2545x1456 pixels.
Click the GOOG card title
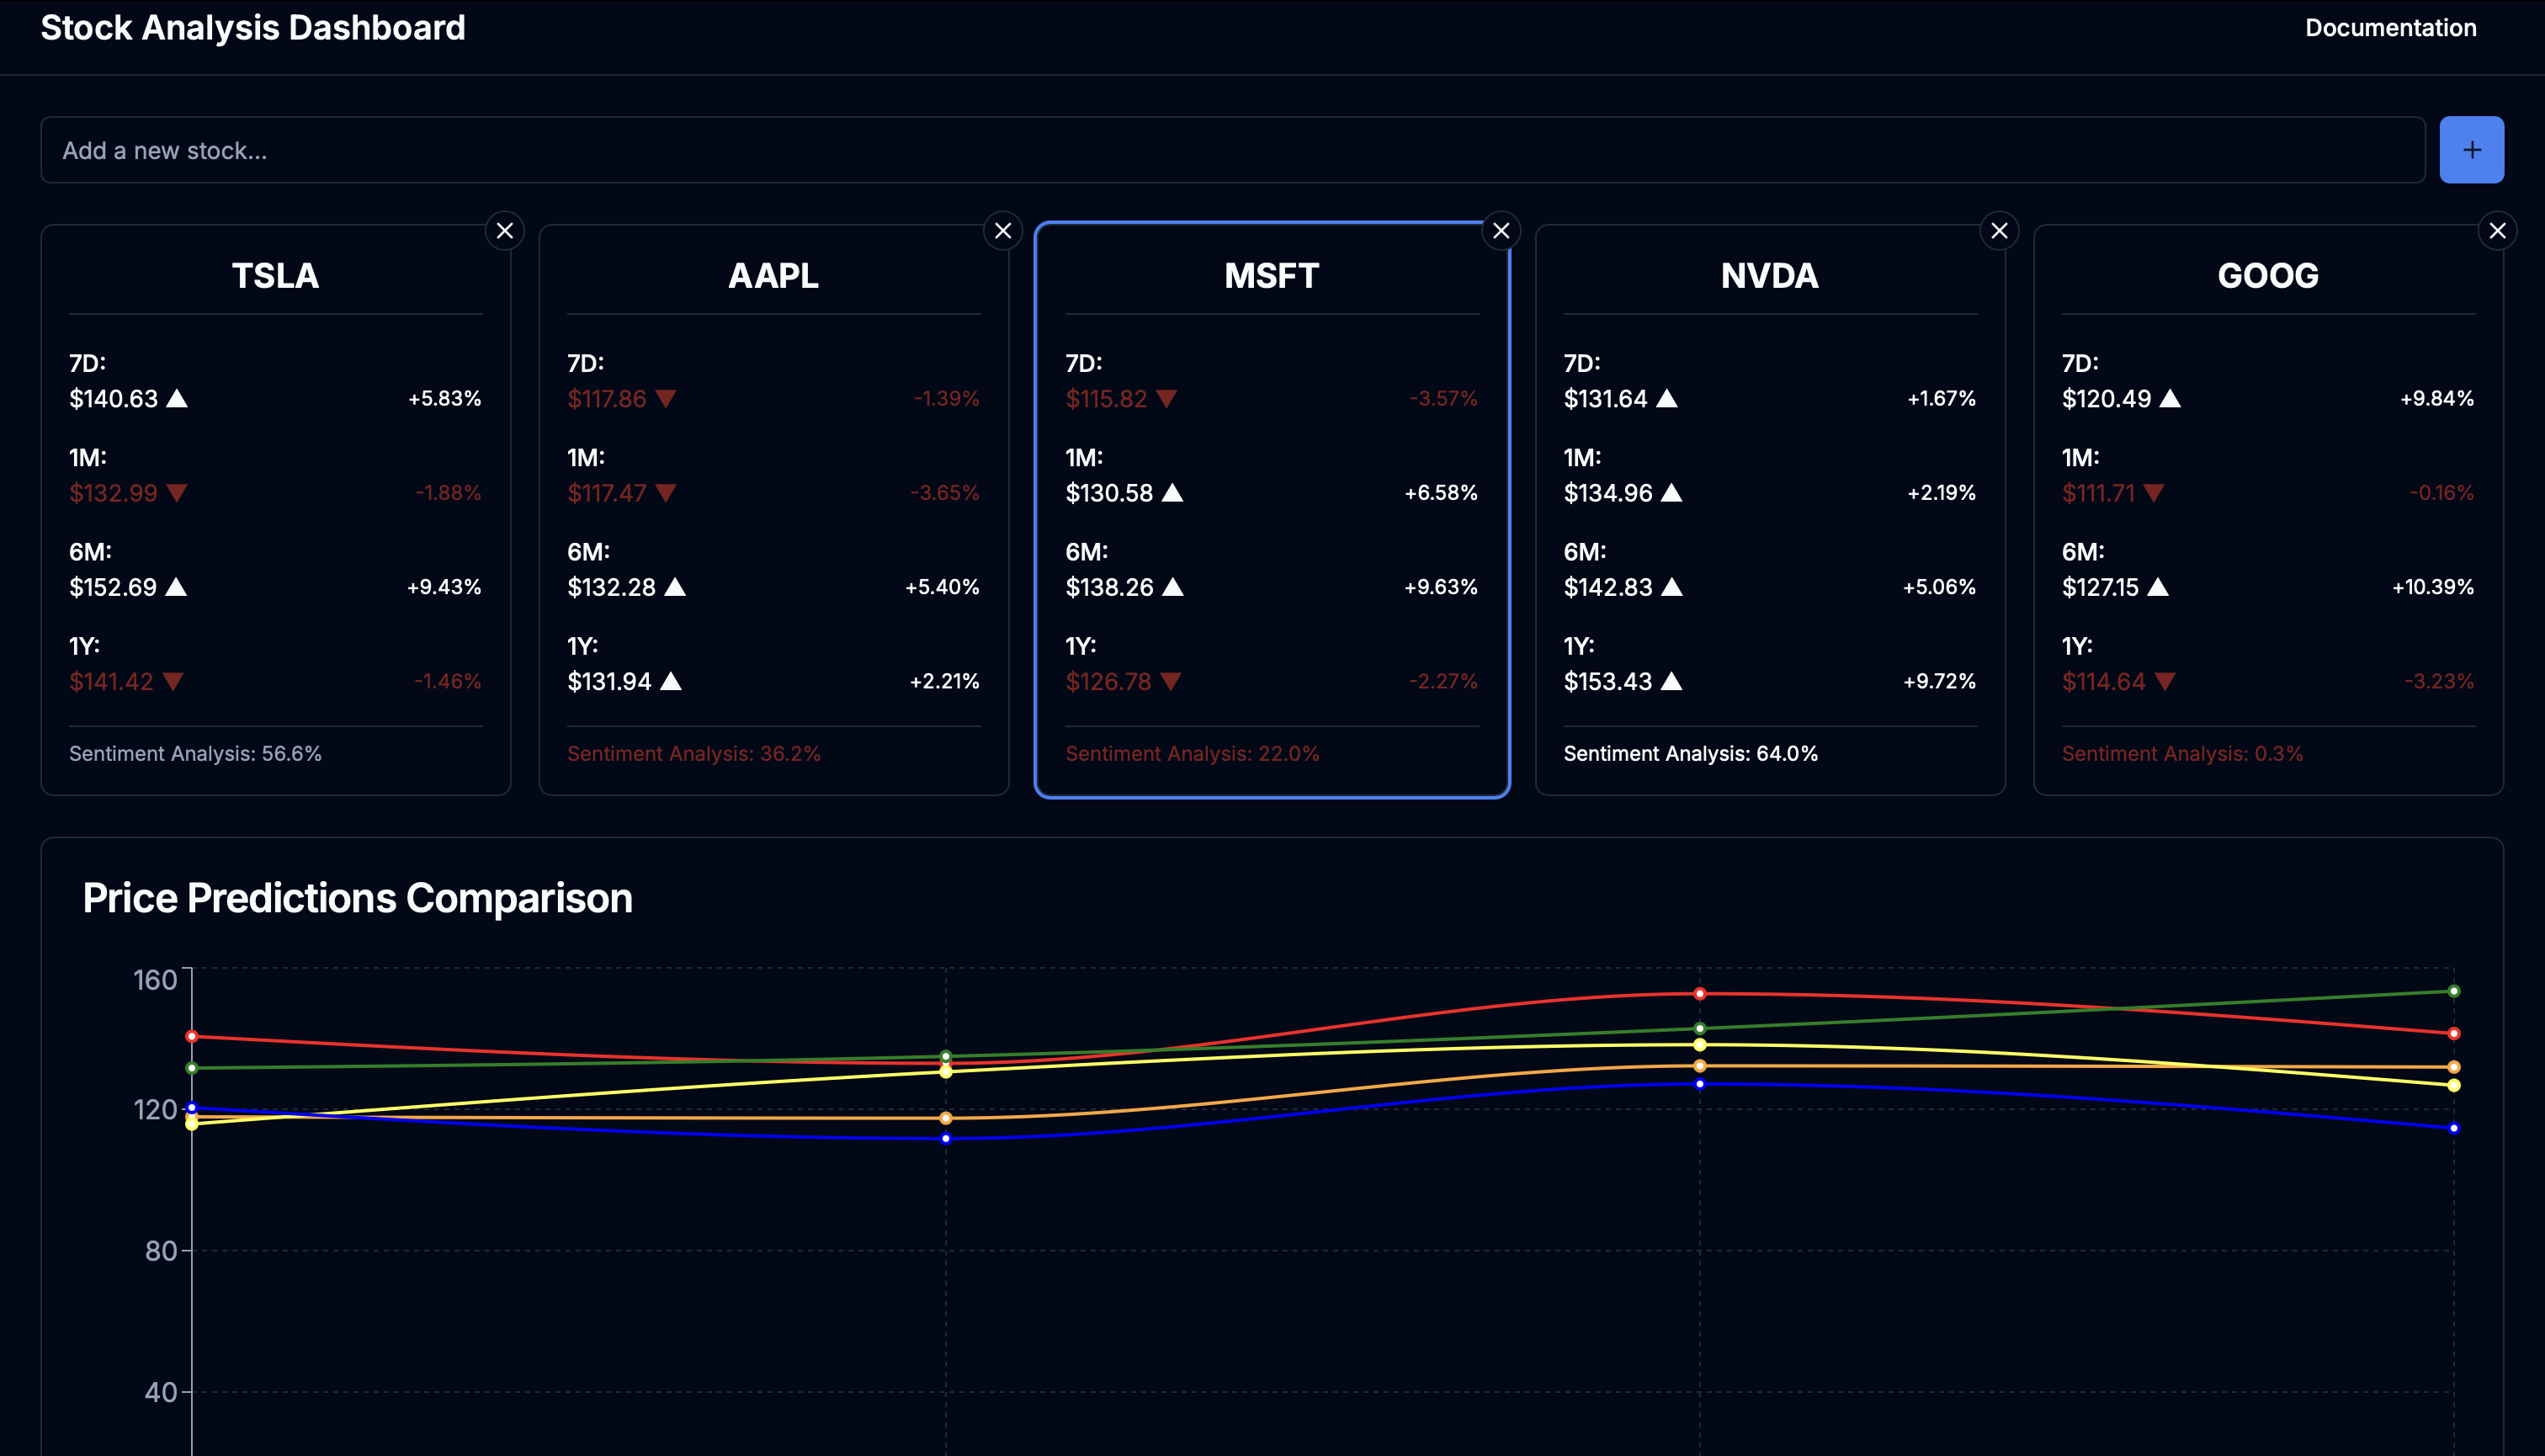pos(2267,276)
